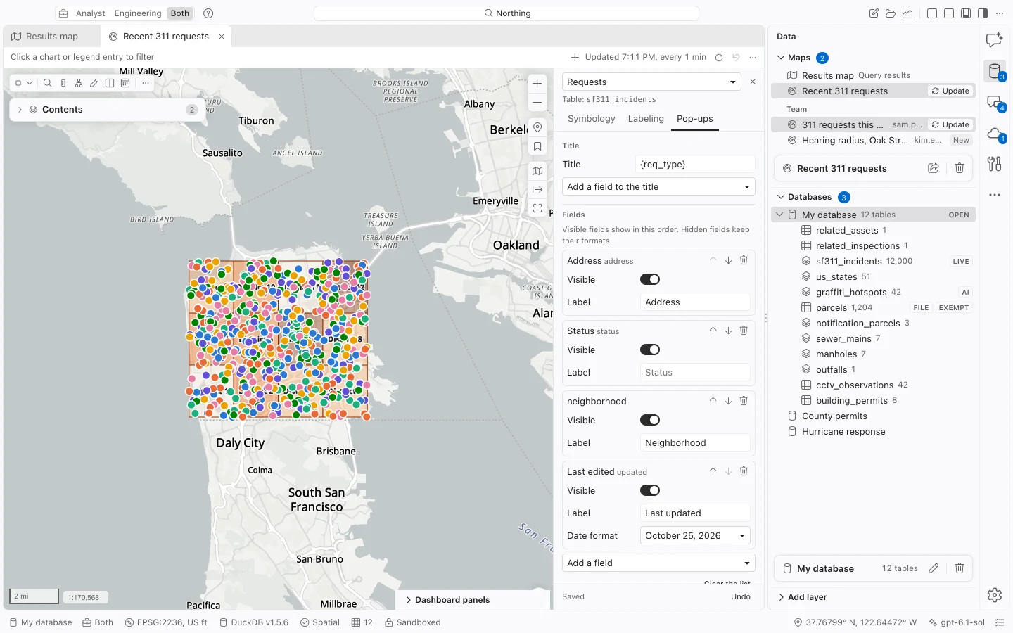Open the Date format dropdown
1013x633 pixels.
pyautogui.click(x=695, y=536)
